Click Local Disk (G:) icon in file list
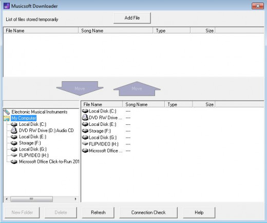The width and height of the screenshot is (267, 223). pos(85,137)
